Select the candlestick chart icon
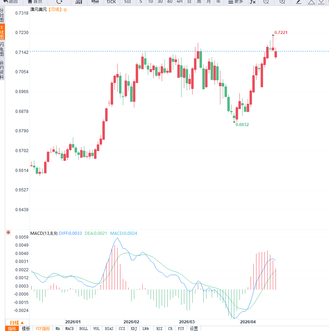This screenshot has width=329, height=331. pos(95,2)
